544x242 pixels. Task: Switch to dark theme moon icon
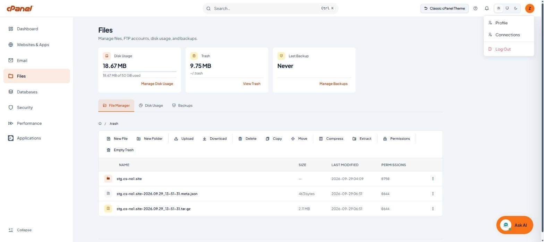pos(516,8)
